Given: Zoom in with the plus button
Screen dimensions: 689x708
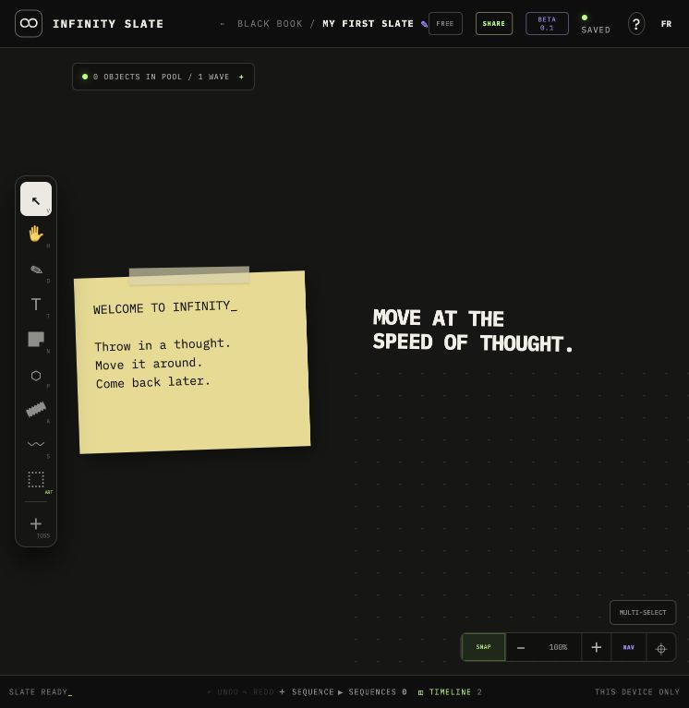Looking at the screenshot, I should (597, 647).
